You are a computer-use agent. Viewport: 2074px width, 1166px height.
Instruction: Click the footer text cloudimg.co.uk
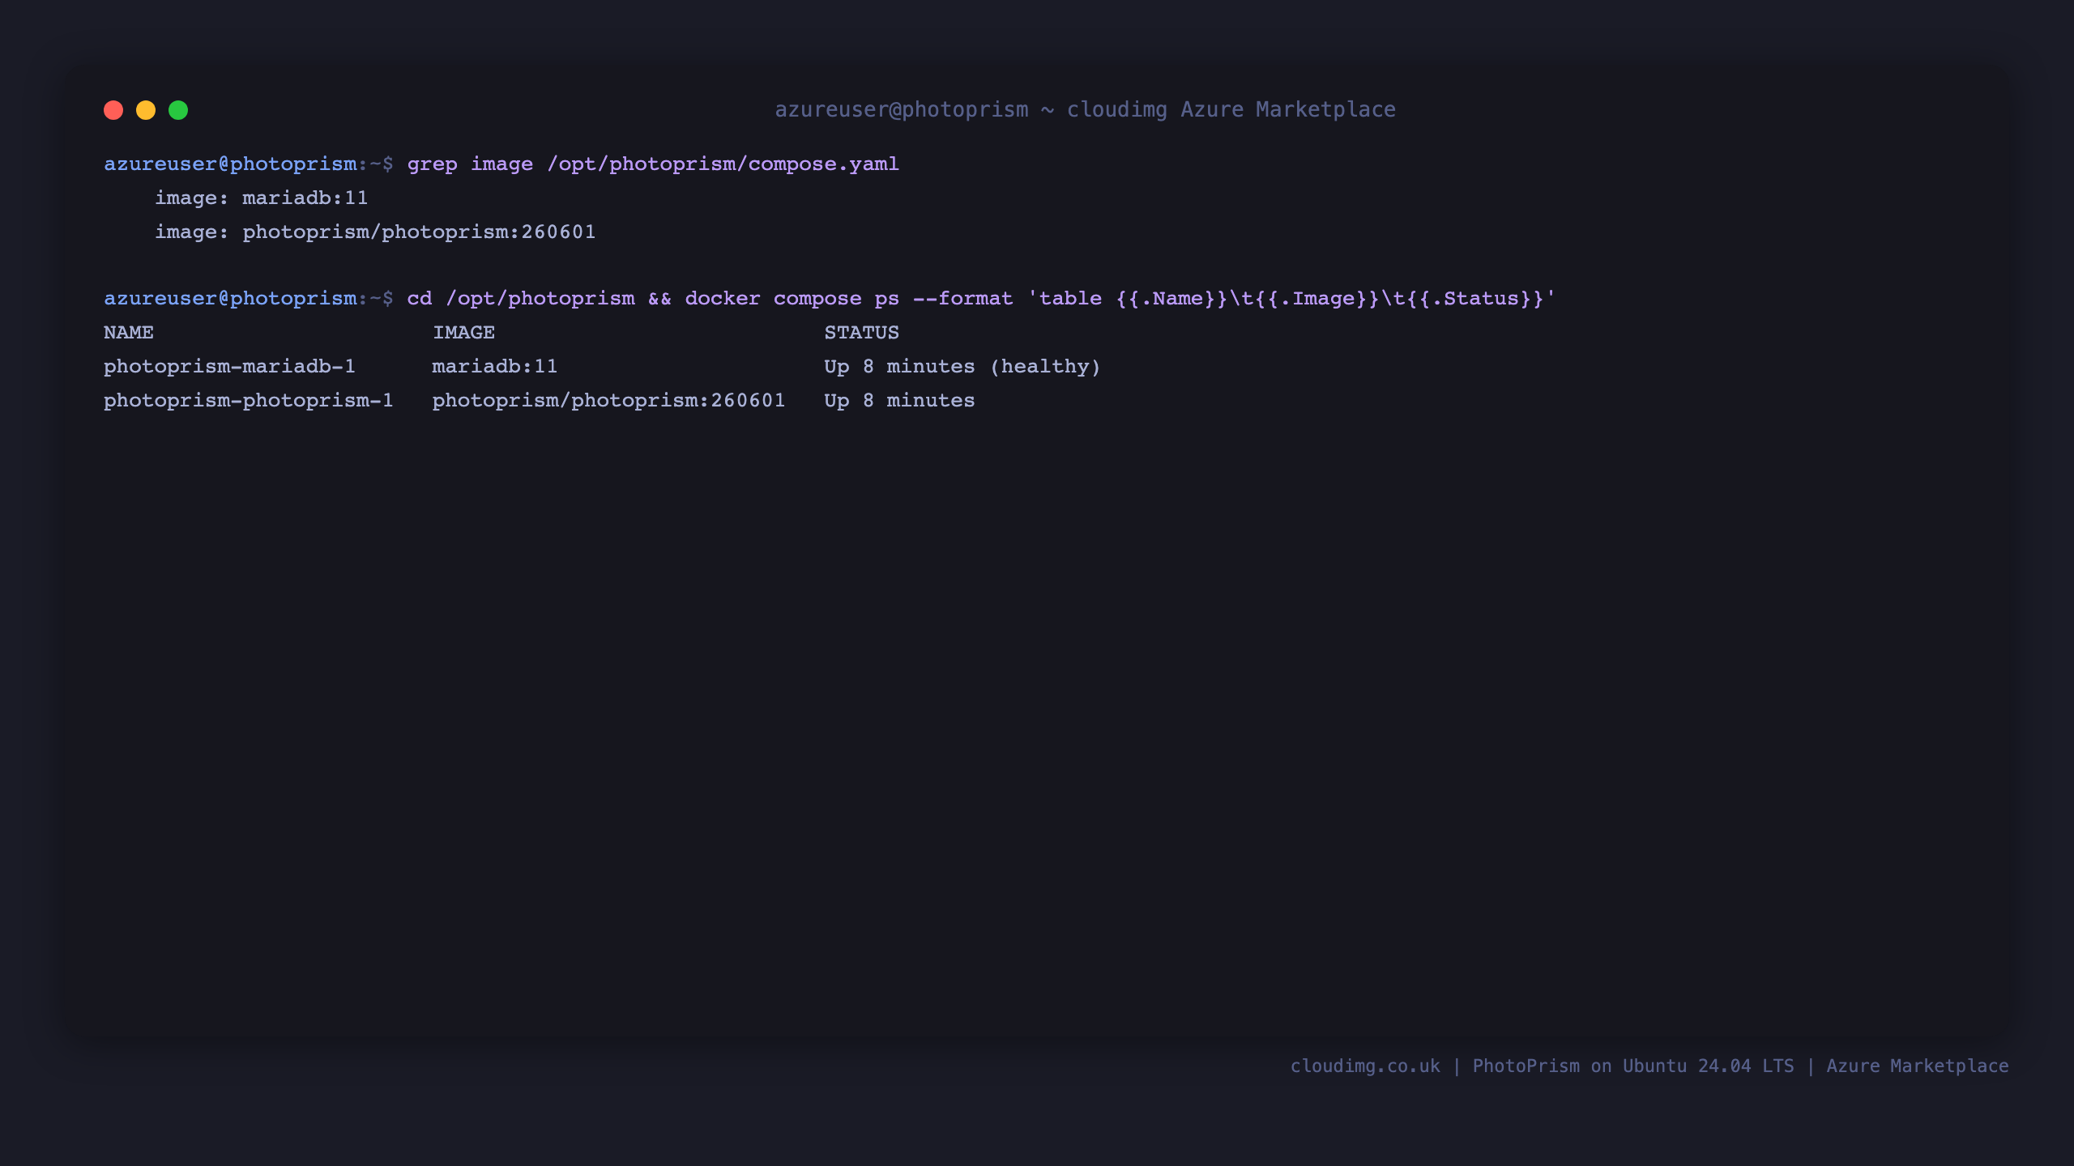click(x=1365, y=1066)
